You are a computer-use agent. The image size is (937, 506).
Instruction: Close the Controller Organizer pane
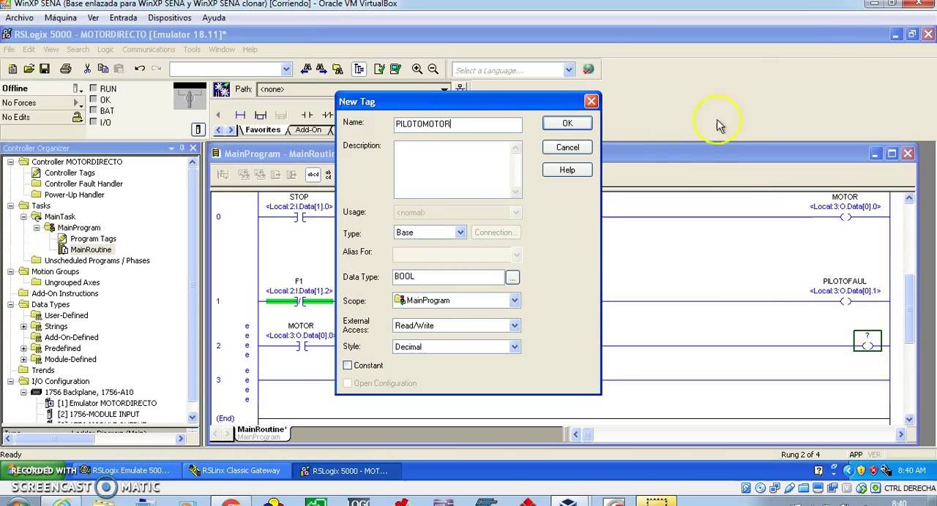[193, 148]
